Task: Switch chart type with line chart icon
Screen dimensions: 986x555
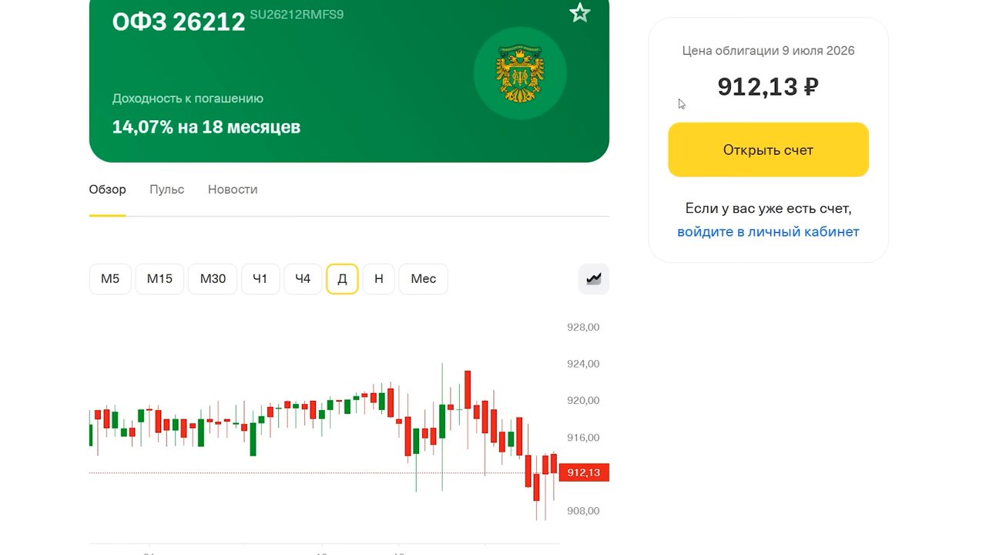Action: [594, 278]
